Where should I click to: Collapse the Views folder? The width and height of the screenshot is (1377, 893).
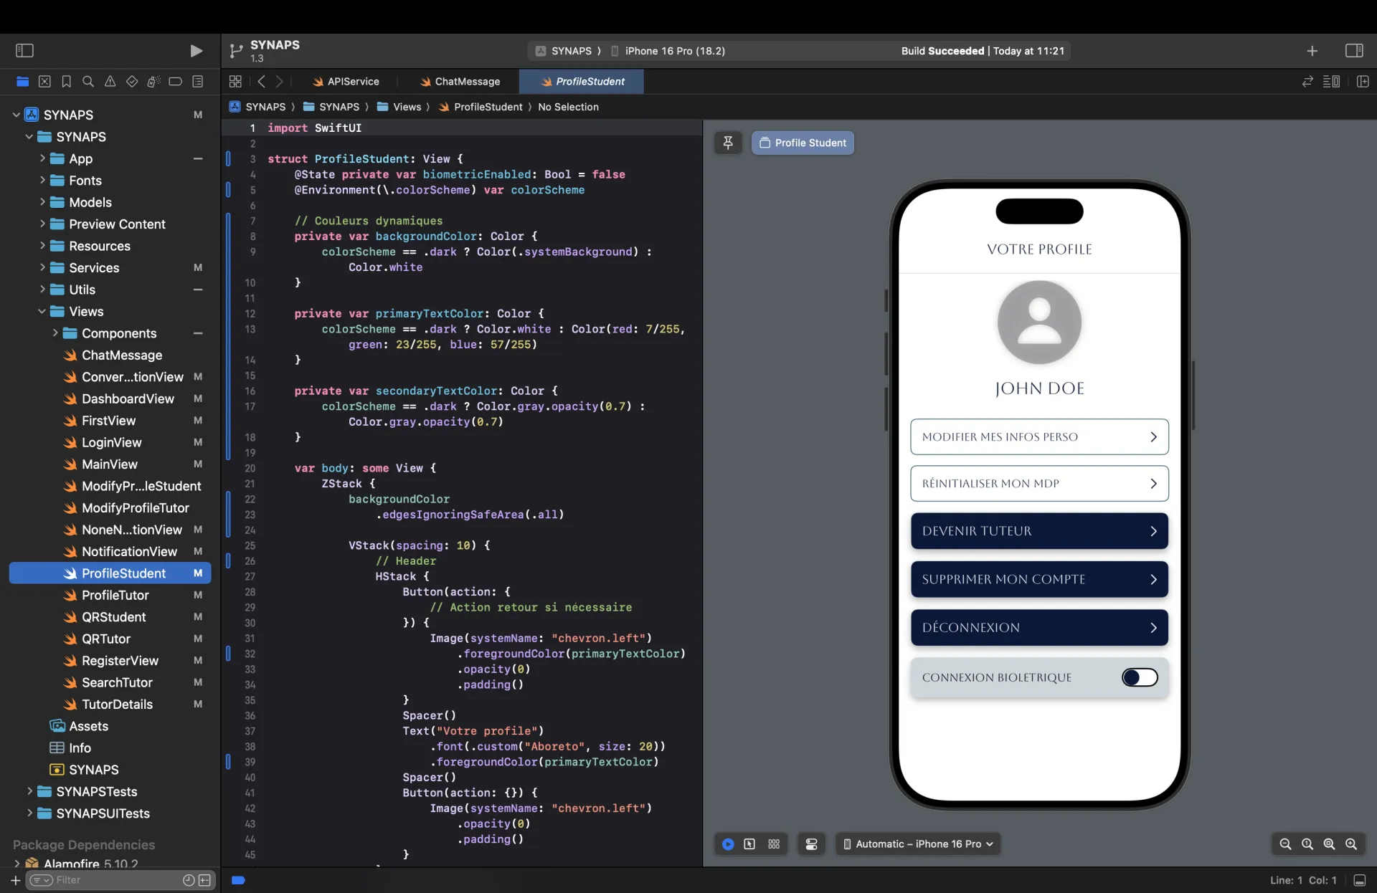click(x=42, y=311)
